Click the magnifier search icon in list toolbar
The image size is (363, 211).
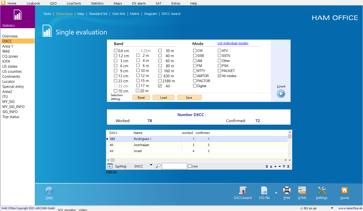(x=158, y=166)
